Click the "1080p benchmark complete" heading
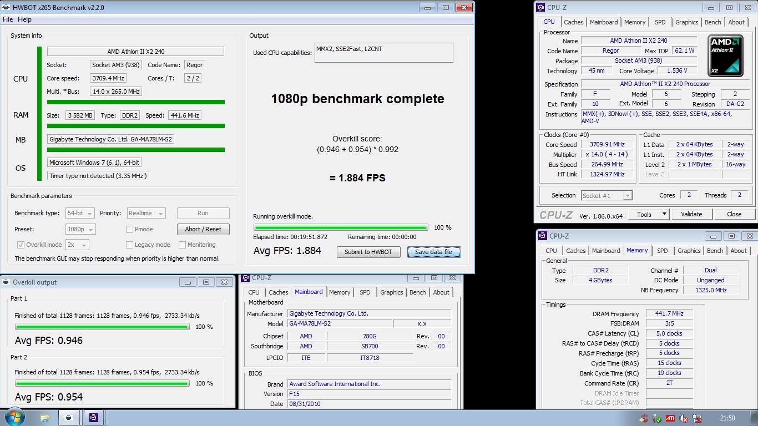758x426 pixels. [357, 99]
